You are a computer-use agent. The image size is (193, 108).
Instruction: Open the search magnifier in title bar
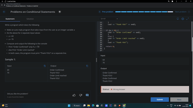coord(169,1)
